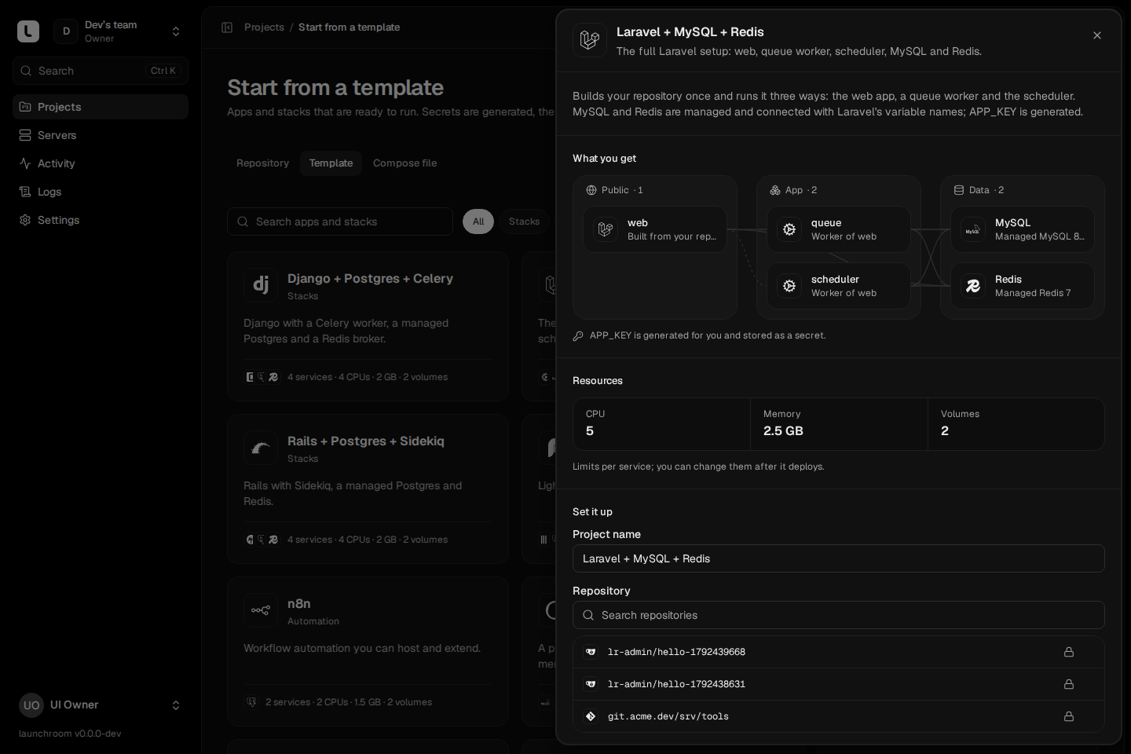1131x754 pixels.
Task: Toggle the sidebar panel icon
Action: click(x=227, y=27)
